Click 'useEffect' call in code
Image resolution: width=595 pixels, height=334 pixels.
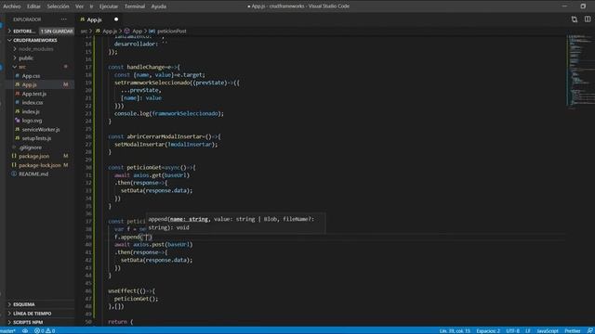pos(122,290)
